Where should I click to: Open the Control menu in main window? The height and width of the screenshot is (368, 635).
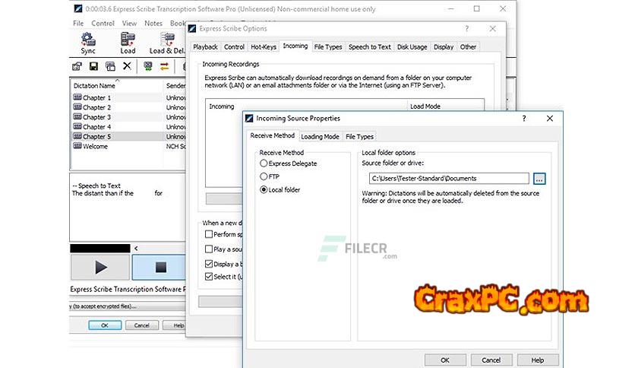(x=103, y=23)
